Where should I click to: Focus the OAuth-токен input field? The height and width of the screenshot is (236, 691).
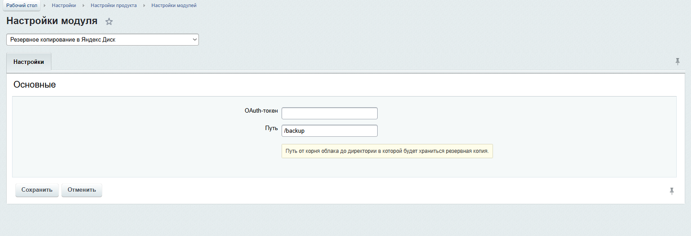tap(329, 114)
